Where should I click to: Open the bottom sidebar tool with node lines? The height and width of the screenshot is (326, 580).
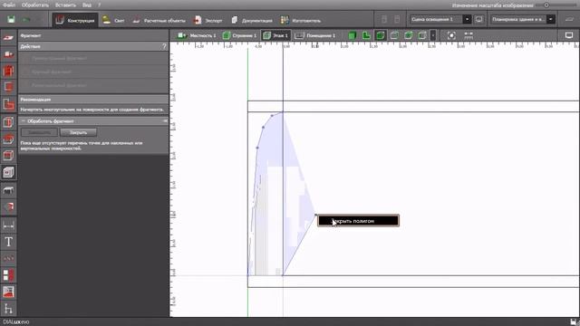[x=8, y=309]
